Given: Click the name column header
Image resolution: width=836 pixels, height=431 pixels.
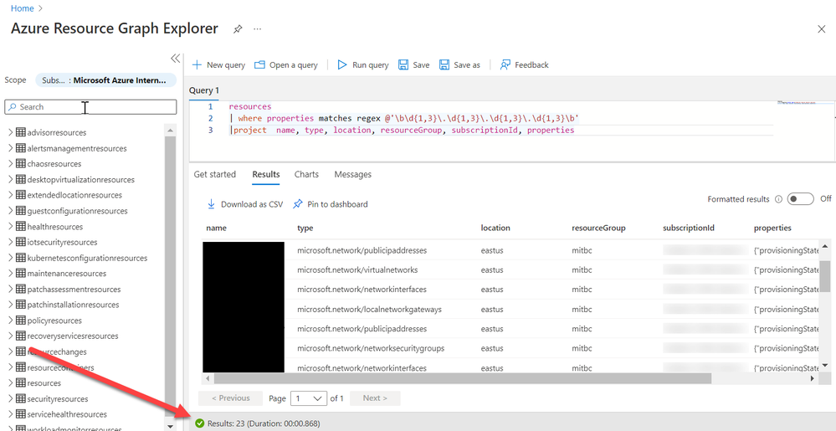Looking at the screenshot, I should (217, 228).
